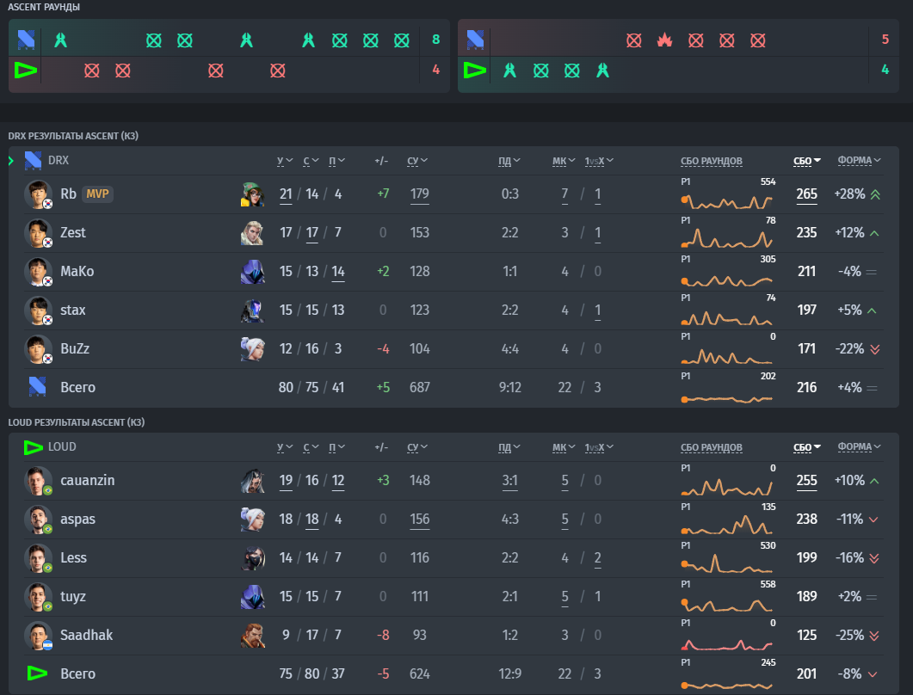Screen dimensions: 913x695
Task: Open Zest's player avatar
Action: (x=38, y=233)
